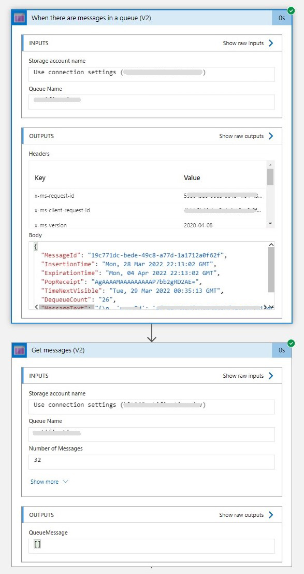Click the chevron next to 'Show raw inputs' in the trigger card
Viewport: 304px width, 574px height.
coord(271,43)
